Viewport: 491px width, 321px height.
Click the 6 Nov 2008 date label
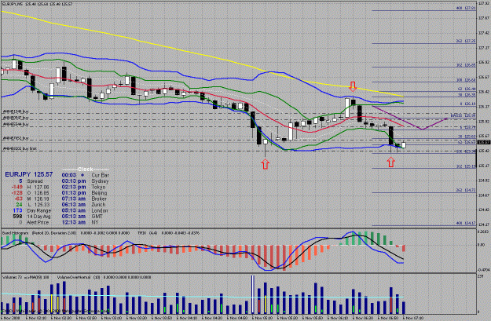click(x=11, y=318)
